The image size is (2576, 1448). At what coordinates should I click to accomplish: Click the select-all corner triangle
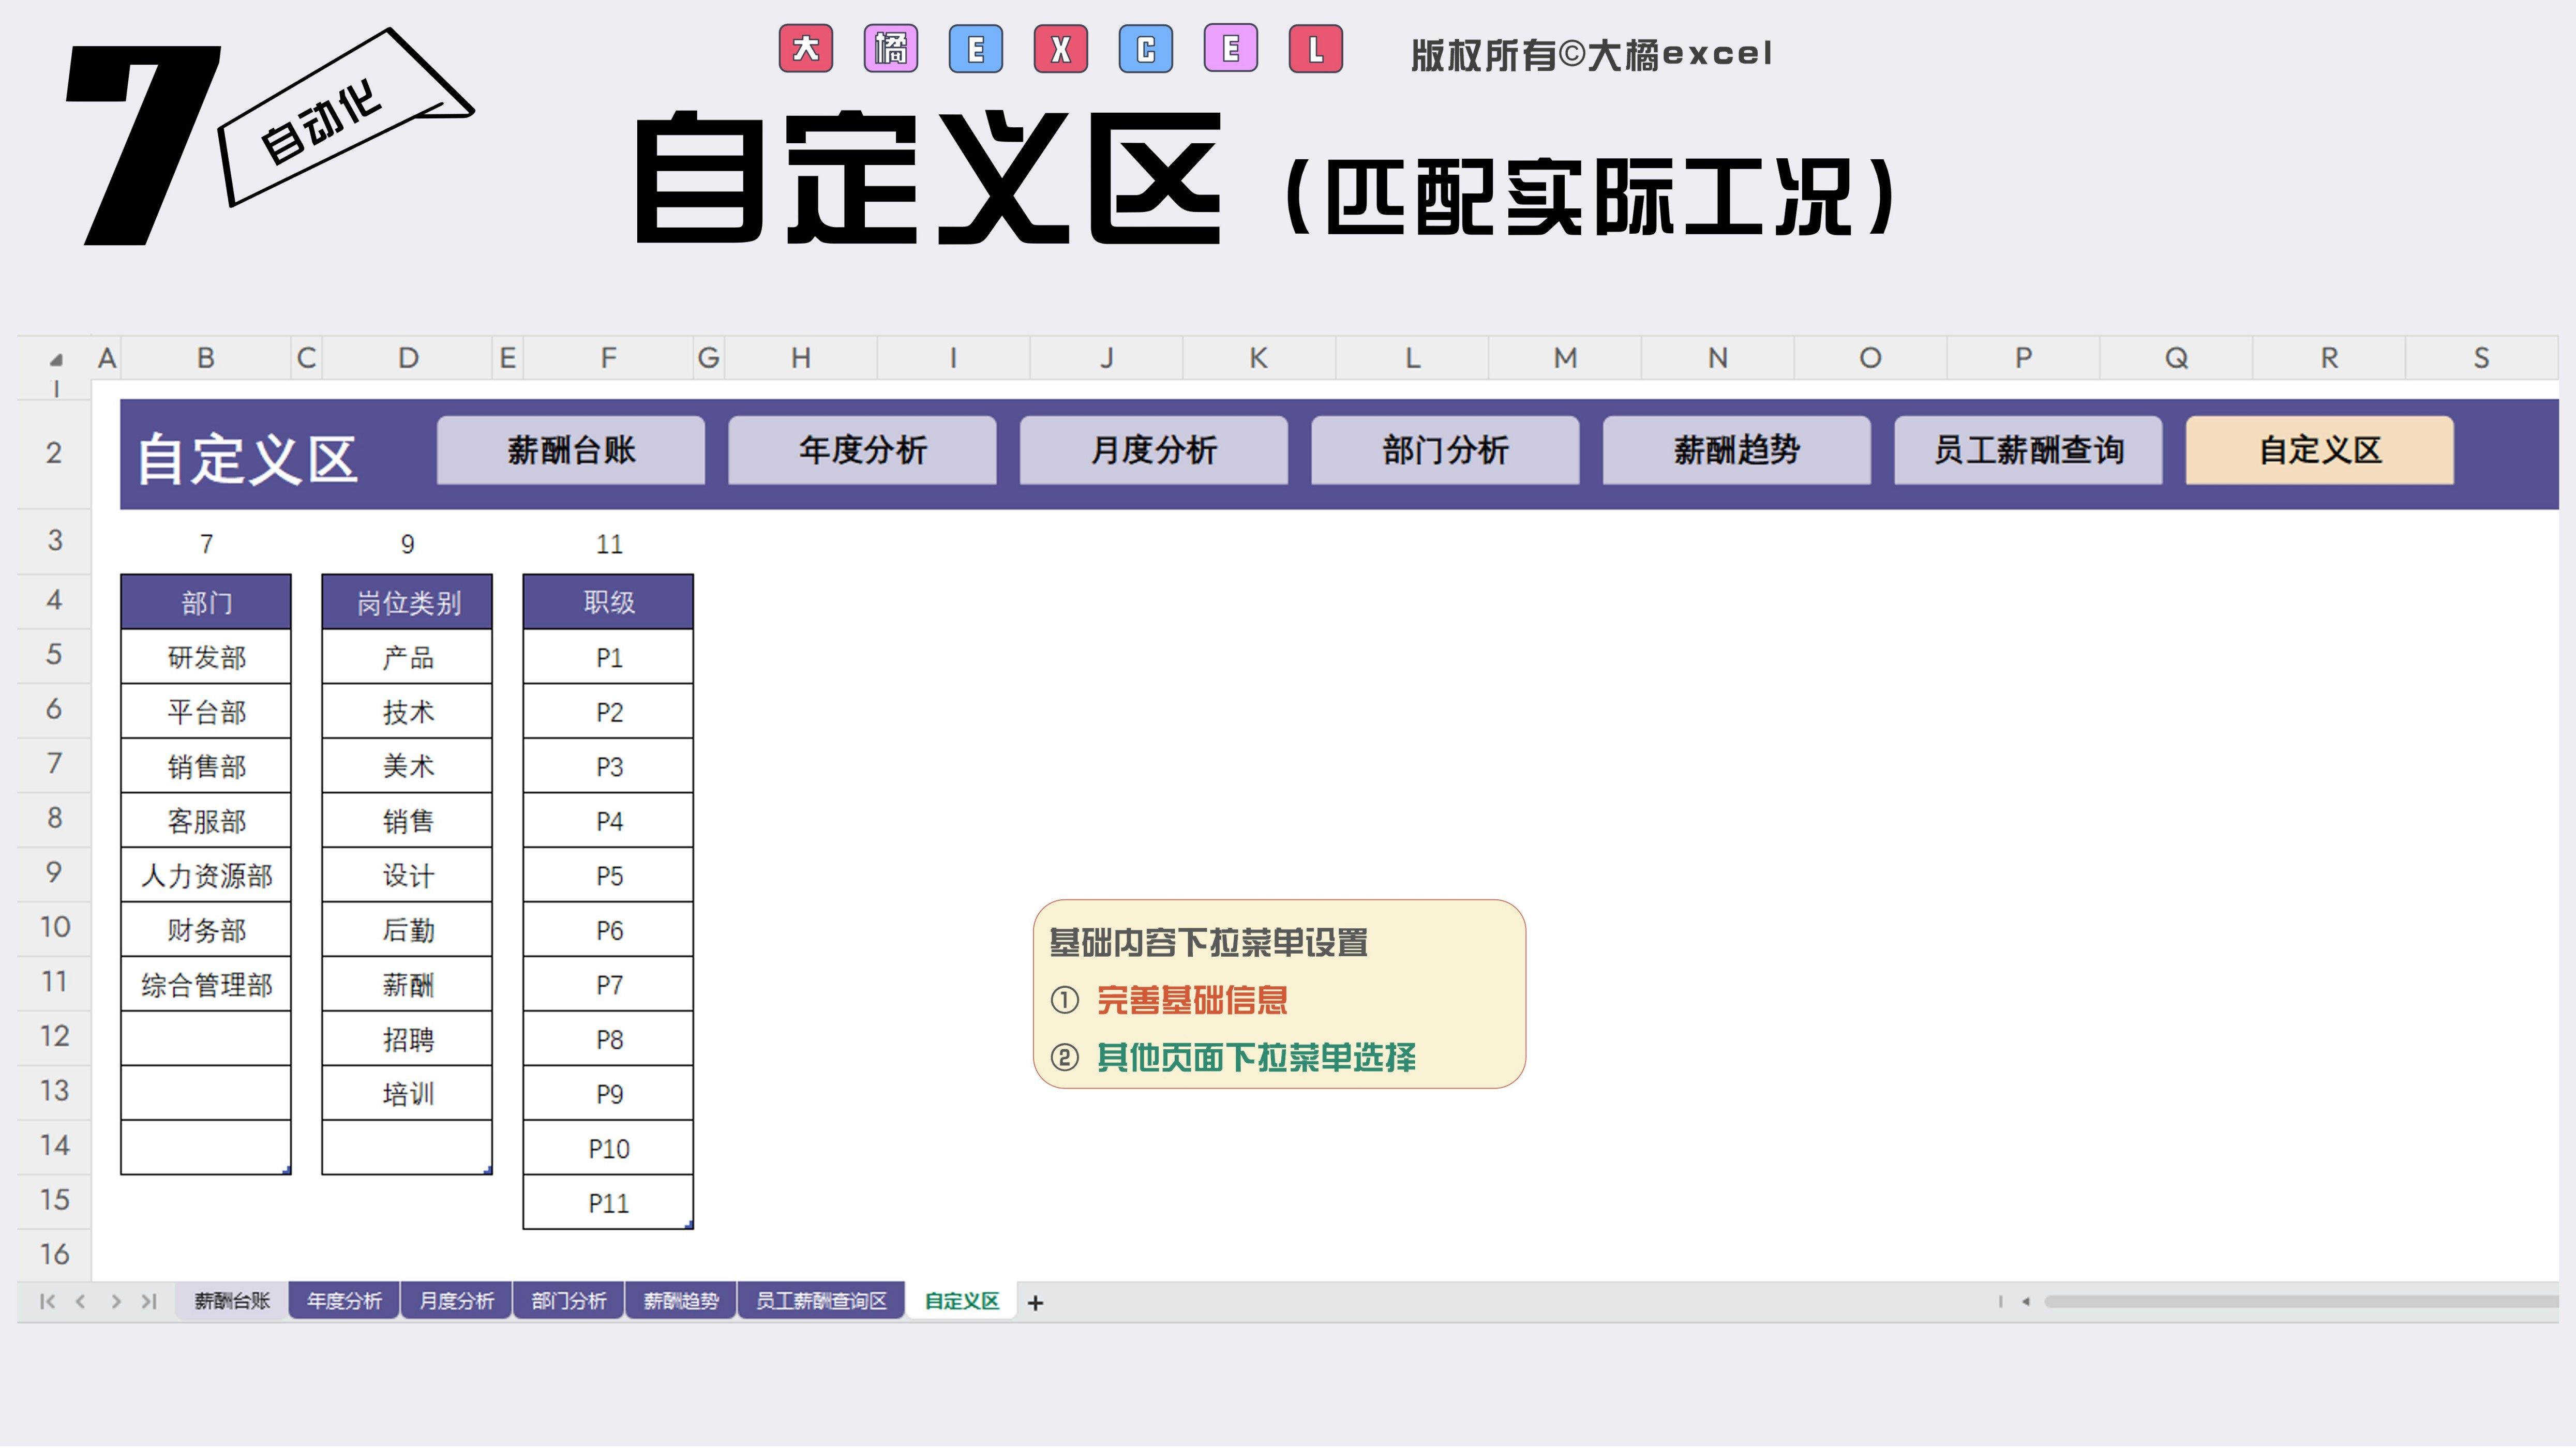pos(56,359)
